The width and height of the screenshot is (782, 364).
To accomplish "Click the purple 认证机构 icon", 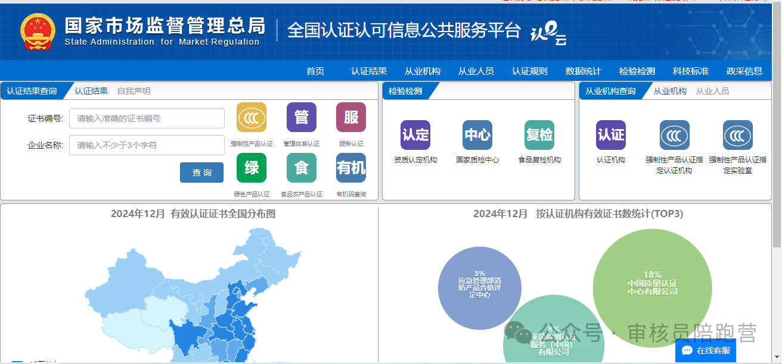I will pos(611,135).
